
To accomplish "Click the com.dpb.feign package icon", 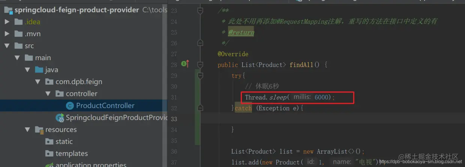I will (x=49, y=82).
